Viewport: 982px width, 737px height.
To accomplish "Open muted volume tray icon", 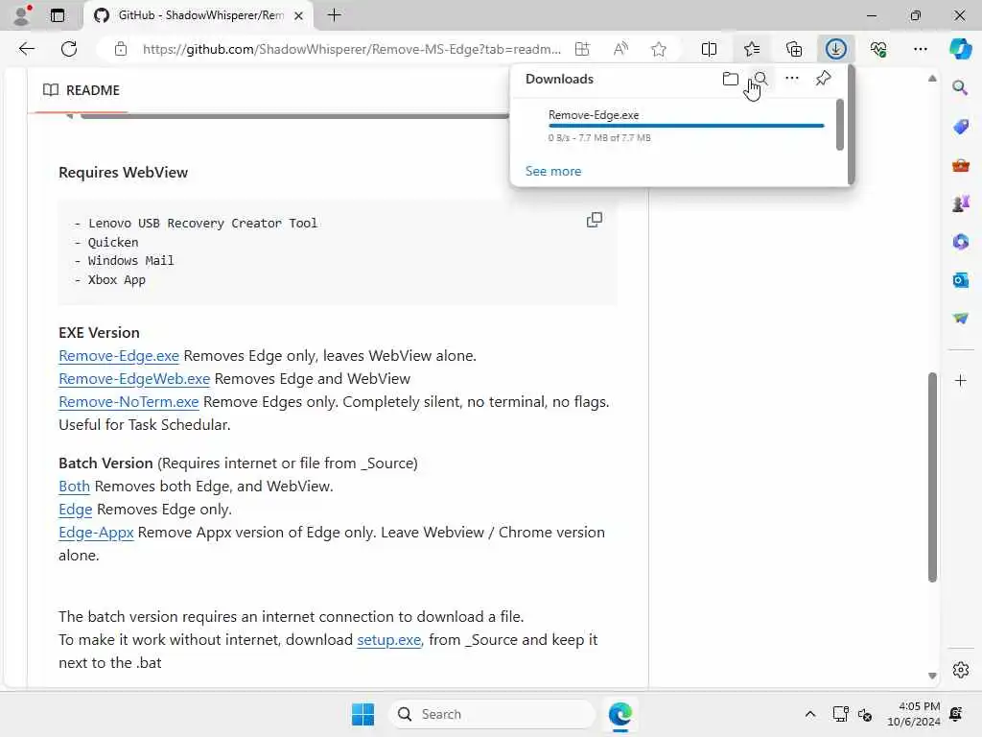I will coord(865,714).
